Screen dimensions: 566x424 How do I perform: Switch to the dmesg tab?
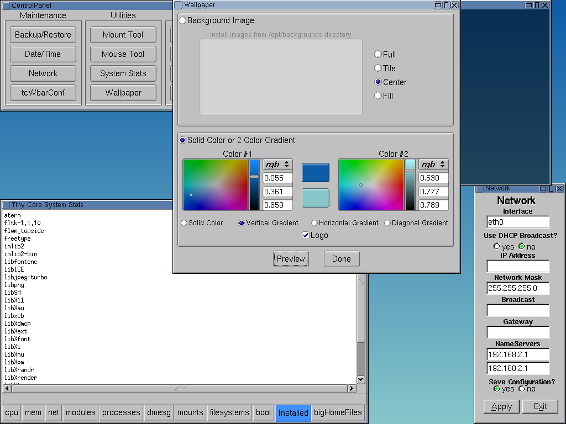[x=159, y=412]
